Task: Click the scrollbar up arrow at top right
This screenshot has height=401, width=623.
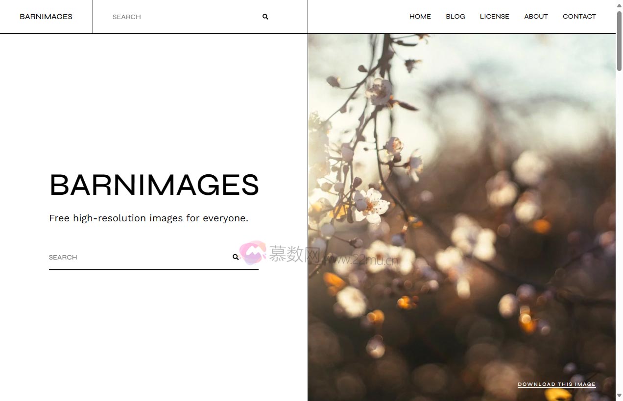Action: [619, 5]
